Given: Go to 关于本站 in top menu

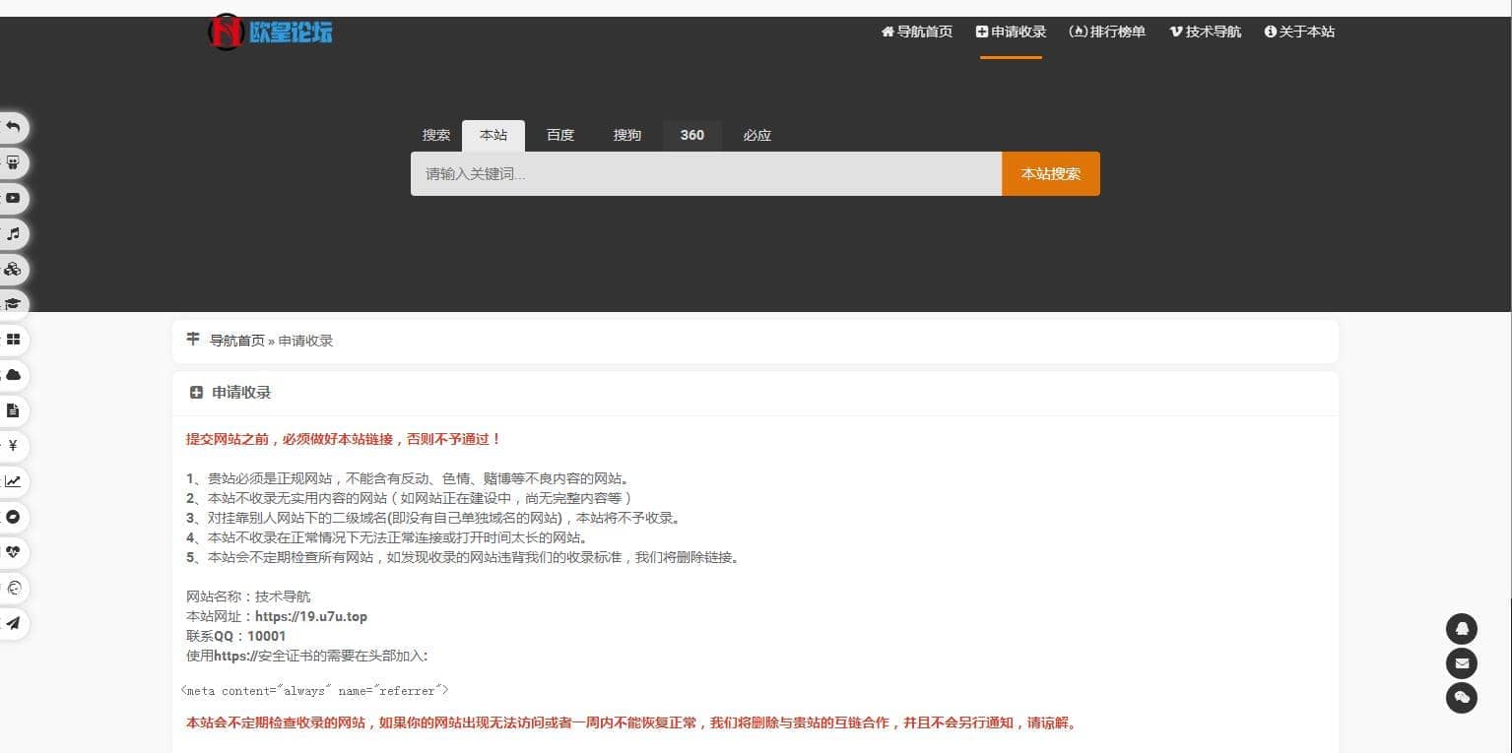Looking at the screenshot, I should coord(1299,31).
